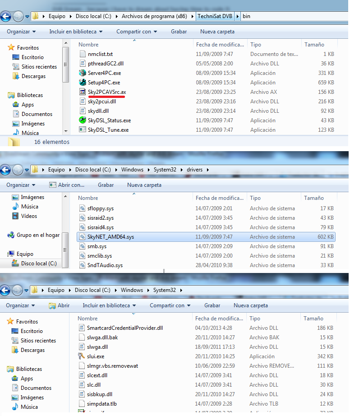Click the Grupo en el hogar icon

(11, 235)
